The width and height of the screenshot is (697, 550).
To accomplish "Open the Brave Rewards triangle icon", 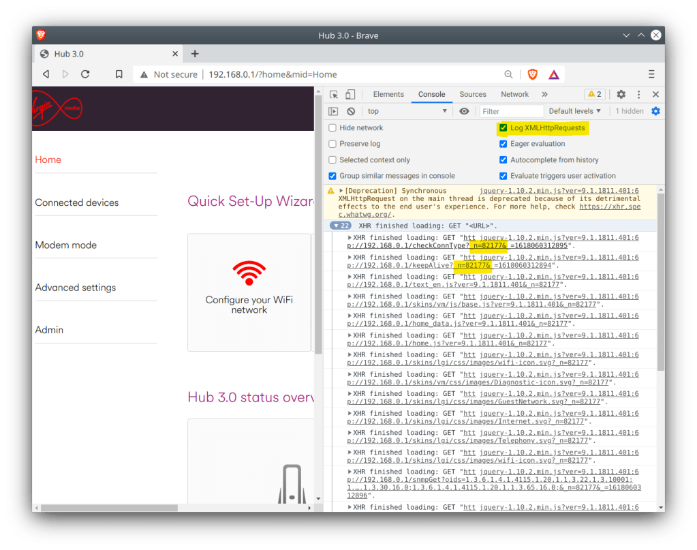I will click(x=554, y=74).
